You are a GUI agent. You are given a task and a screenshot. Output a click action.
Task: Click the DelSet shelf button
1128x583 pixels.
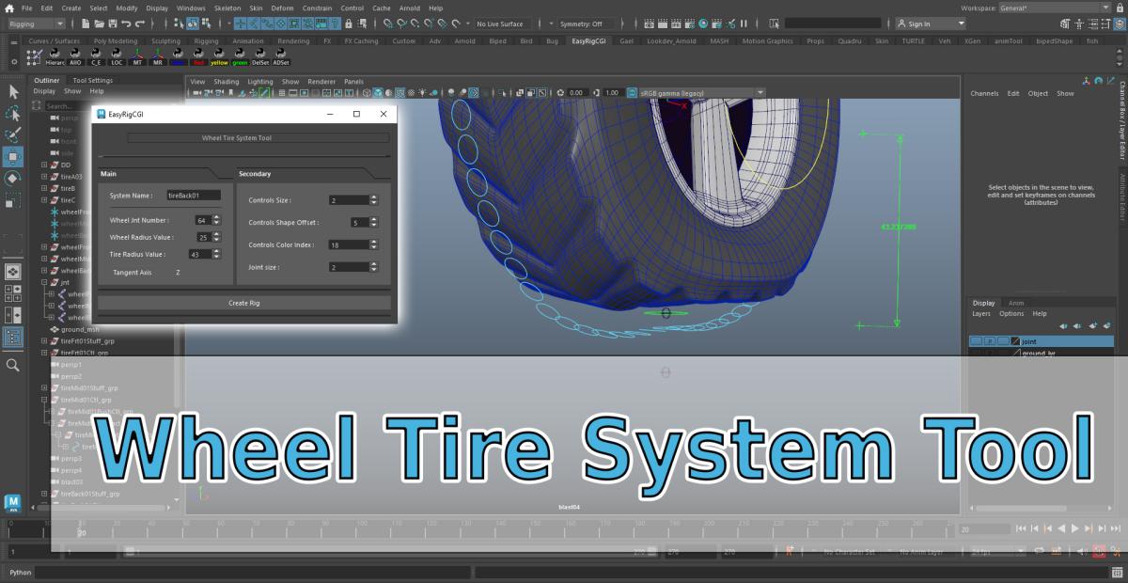pyautogui.click(x=260, y=56)
